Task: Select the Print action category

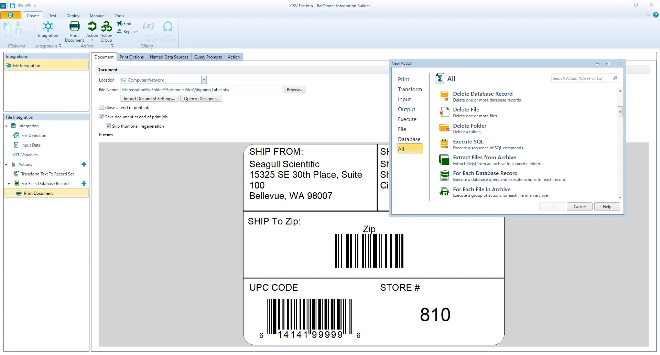Action: click(x=403, y=79)
